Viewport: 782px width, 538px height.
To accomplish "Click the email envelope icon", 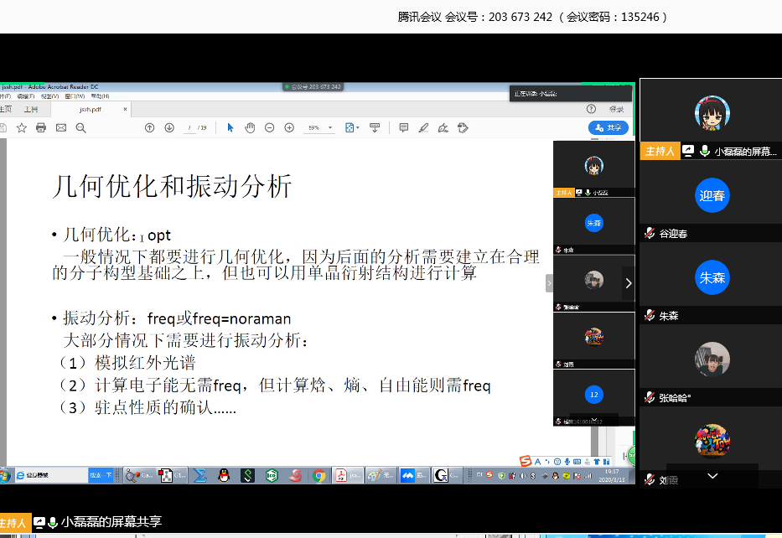I will click(61, 127).
